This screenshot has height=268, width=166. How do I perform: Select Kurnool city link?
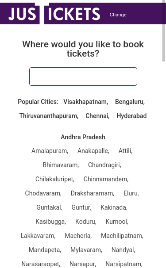117,222
